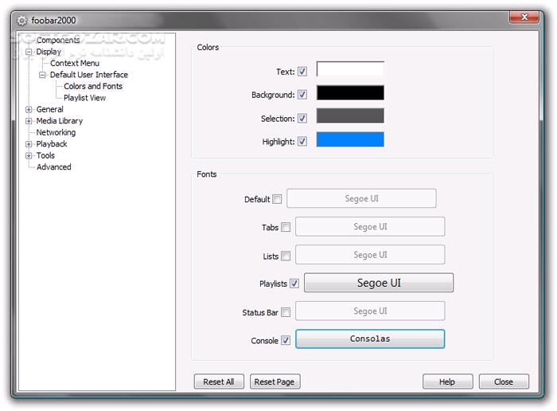Select Playlist View in the tree

(84, 98)
